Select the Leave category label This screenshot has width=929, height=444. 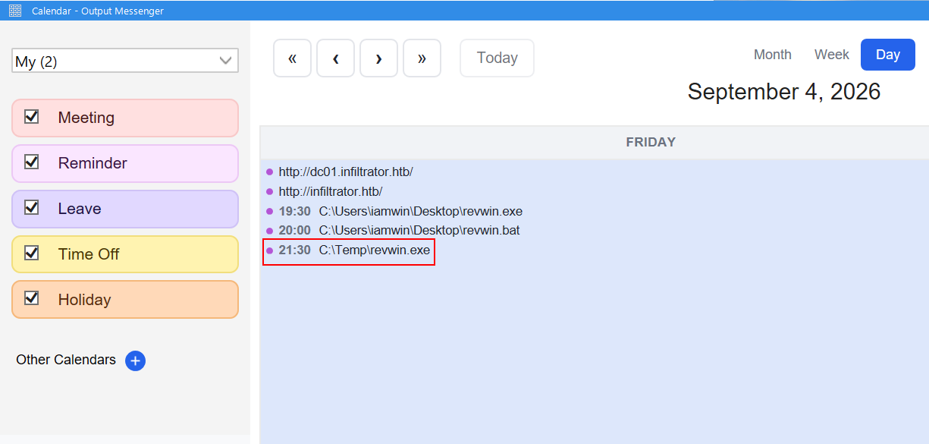[x=80, y=209]
